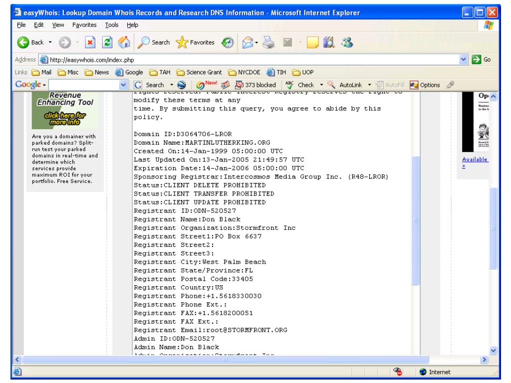511x383 pixels.
Task: Go back using the Back arrow button
Action: [30, 42]
